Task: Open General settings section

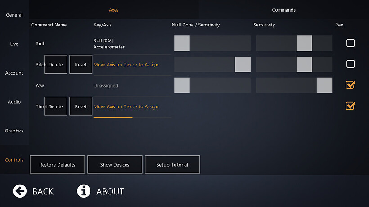Action: pyautogui.click(x=14, y=15)
